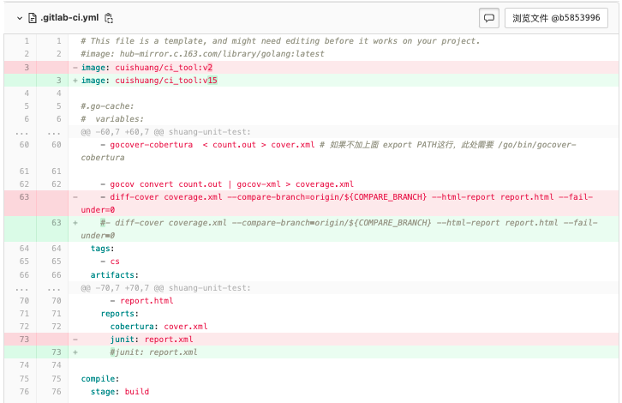The image size is (622, 403).
Task: Click the '@@ -60,7 +60,7' hunk header
Action: point(165,132)
